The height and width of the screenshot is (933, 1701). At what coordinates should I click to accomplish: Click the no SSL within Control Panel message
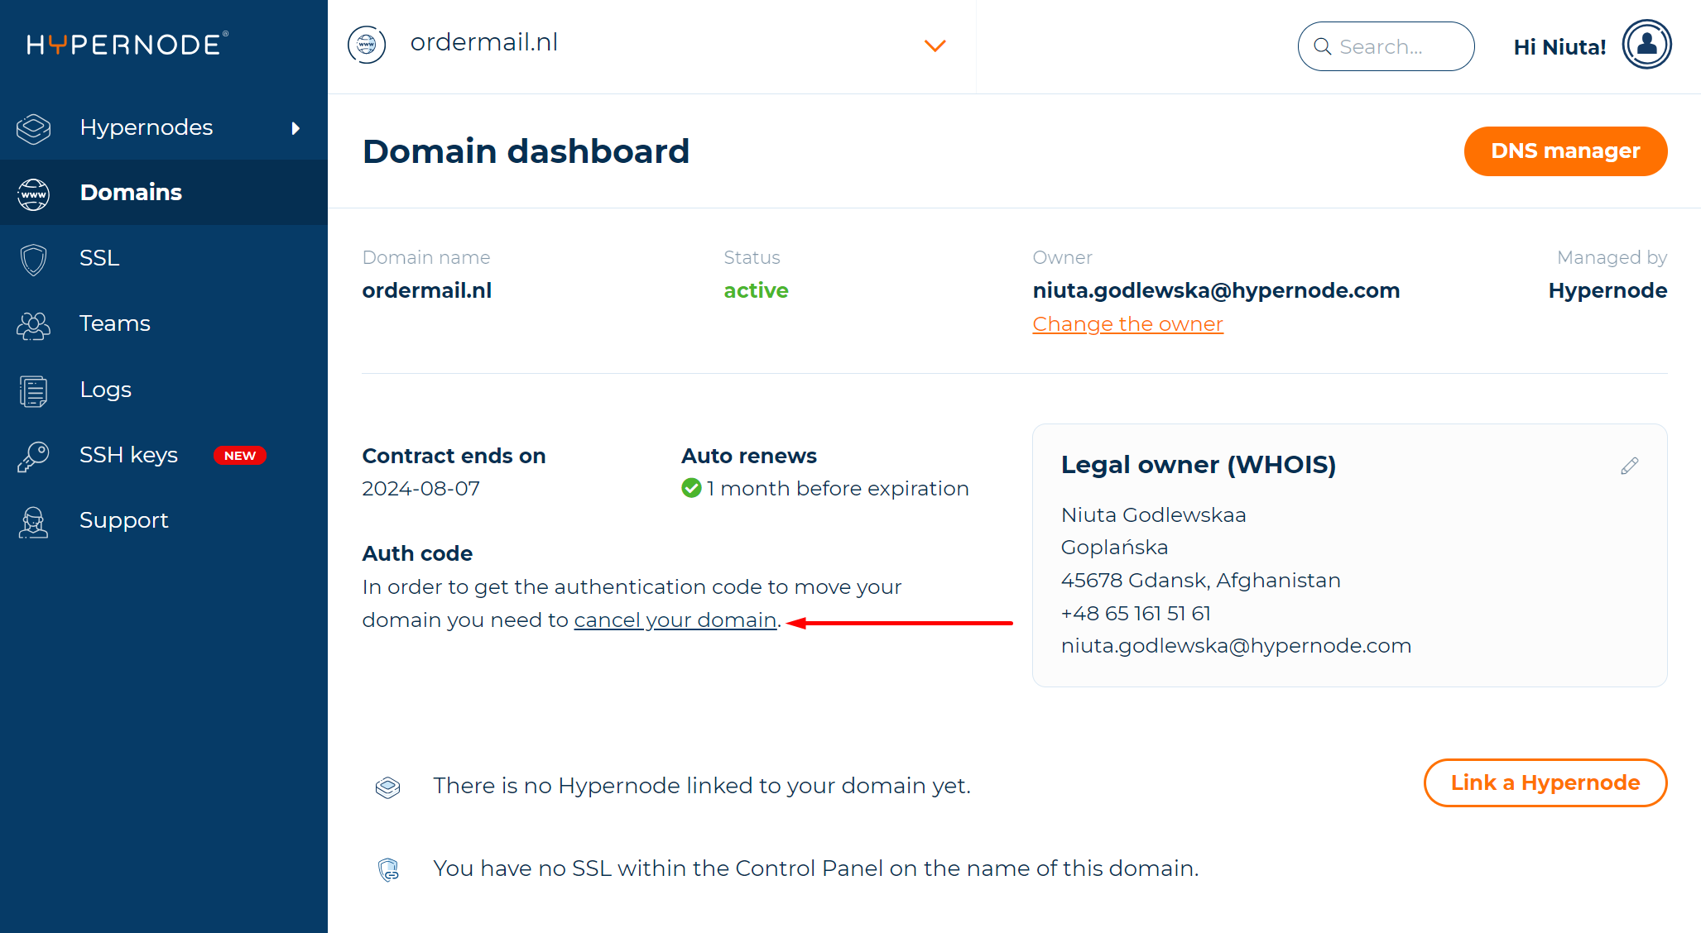[815, 868]
